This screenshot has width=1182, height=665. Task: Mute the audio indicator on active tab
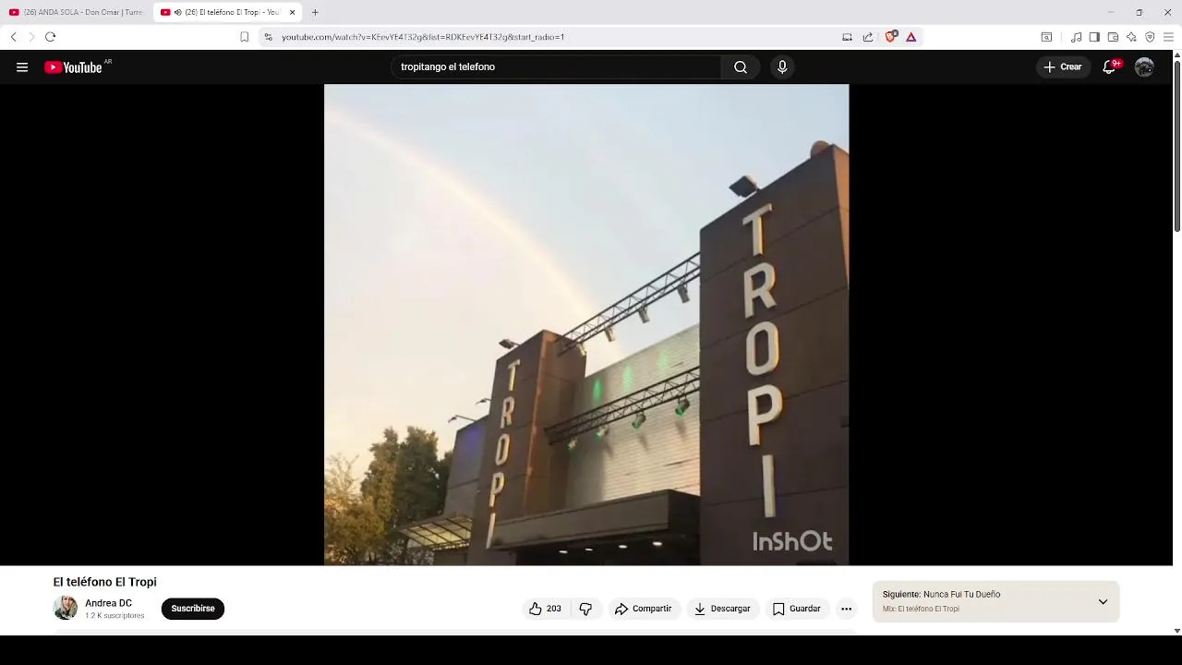point(177,12)
